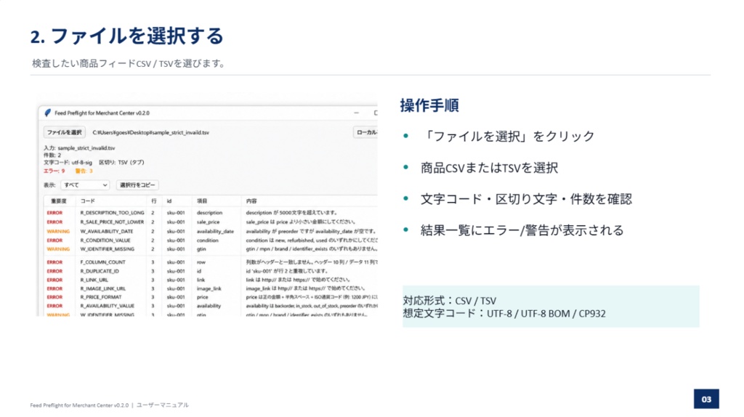Click bullet '「ファイルを選択」をクリック'
744x417 pixels.
pos(508,136)
